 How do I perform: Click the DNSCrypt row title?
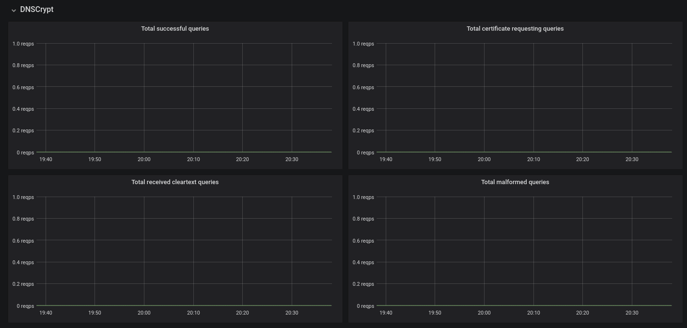(37, 10)
